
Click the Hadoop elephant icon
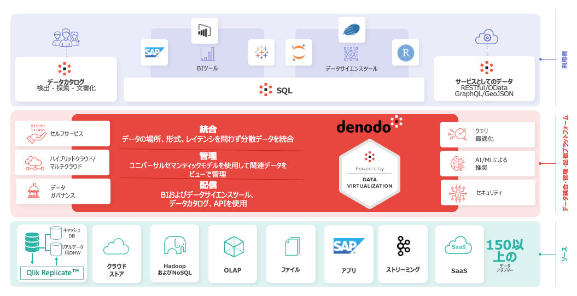click(x=175, y=245)
